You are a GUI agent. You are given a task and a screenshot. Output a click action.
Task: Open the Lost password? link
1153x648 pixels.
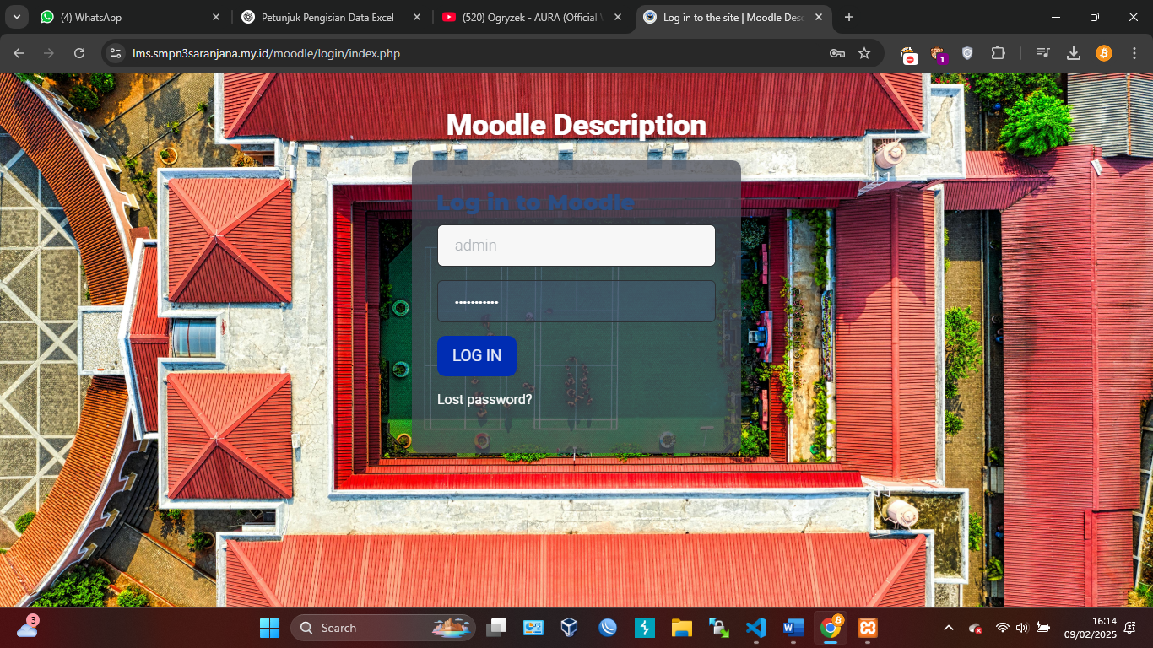click(484, 399)
